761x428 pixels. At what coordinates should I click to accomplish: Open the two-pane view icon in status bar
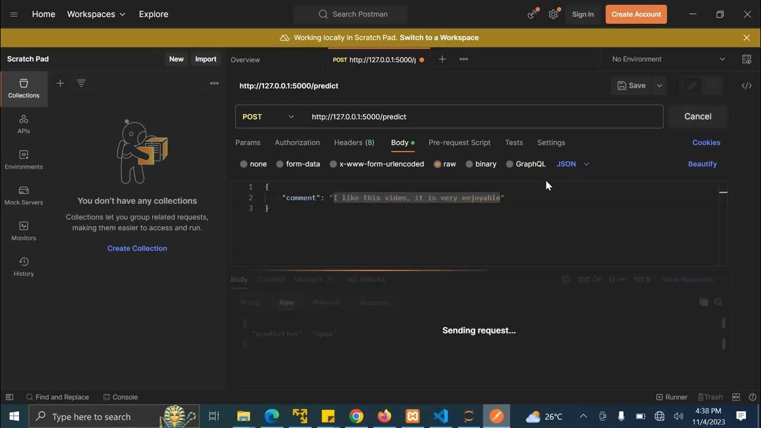tap(736, 397)
